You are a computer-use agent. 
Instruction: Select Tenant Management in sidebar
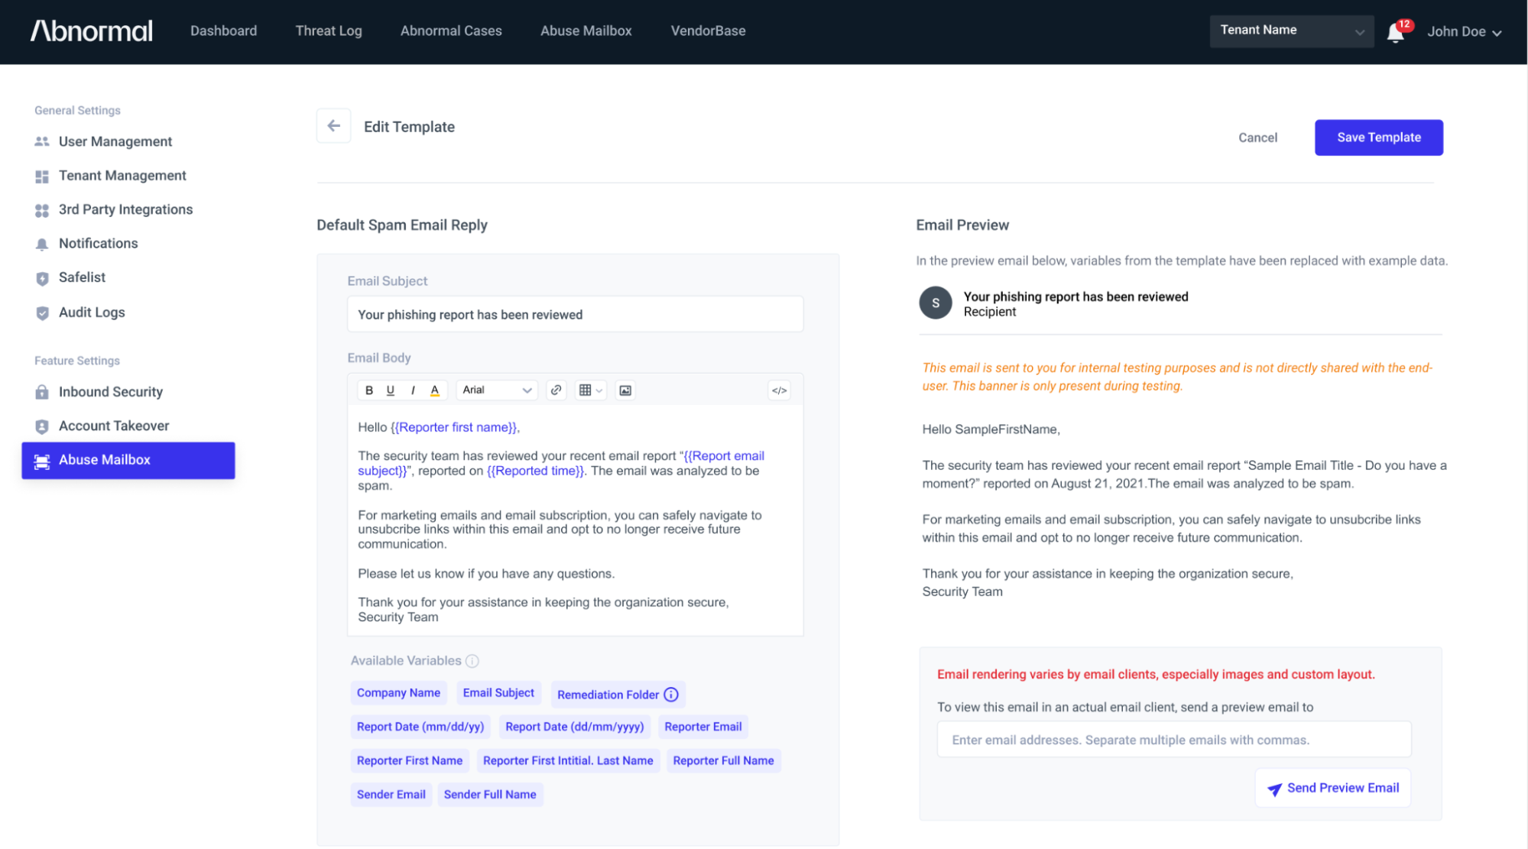[122, 176]
